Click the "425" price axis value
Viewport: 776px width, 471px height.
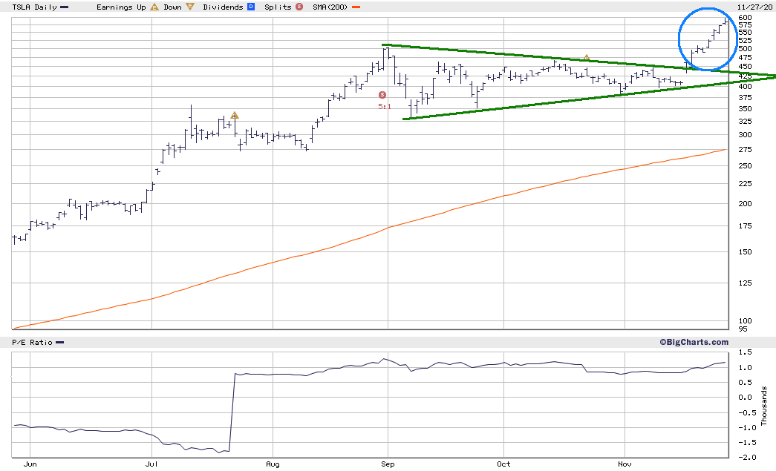tap(745, 76)
